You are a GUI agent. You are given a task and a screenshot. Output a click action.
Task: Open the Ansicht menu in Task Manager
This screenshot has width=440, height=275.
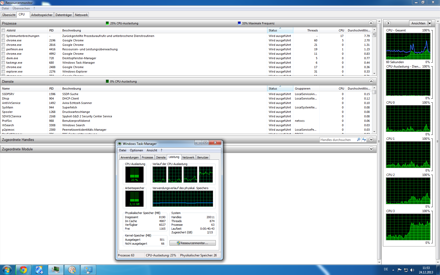pyautogui.click(x=152, y=150)
